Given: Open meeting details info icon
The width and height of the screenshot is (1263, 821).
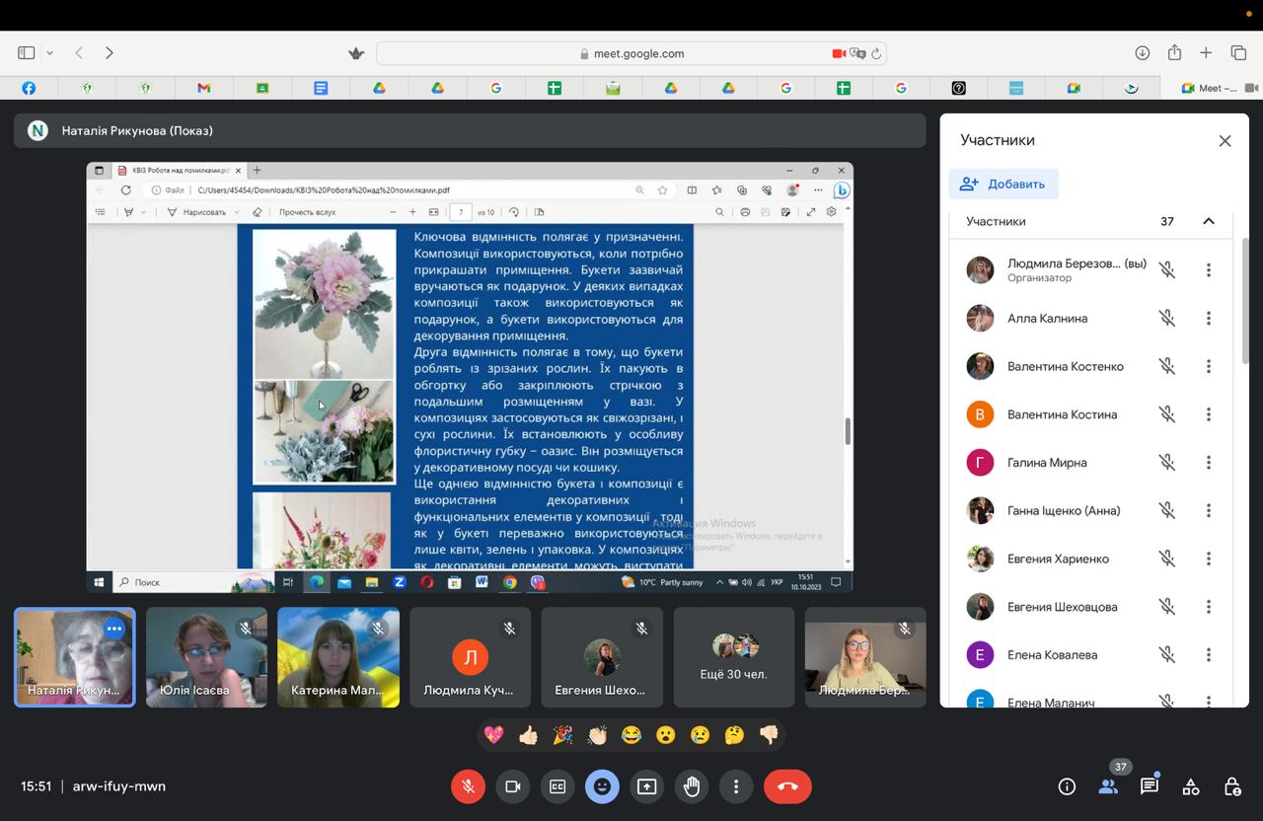Looking at the screenshot, I should (x=1067, y=786).
